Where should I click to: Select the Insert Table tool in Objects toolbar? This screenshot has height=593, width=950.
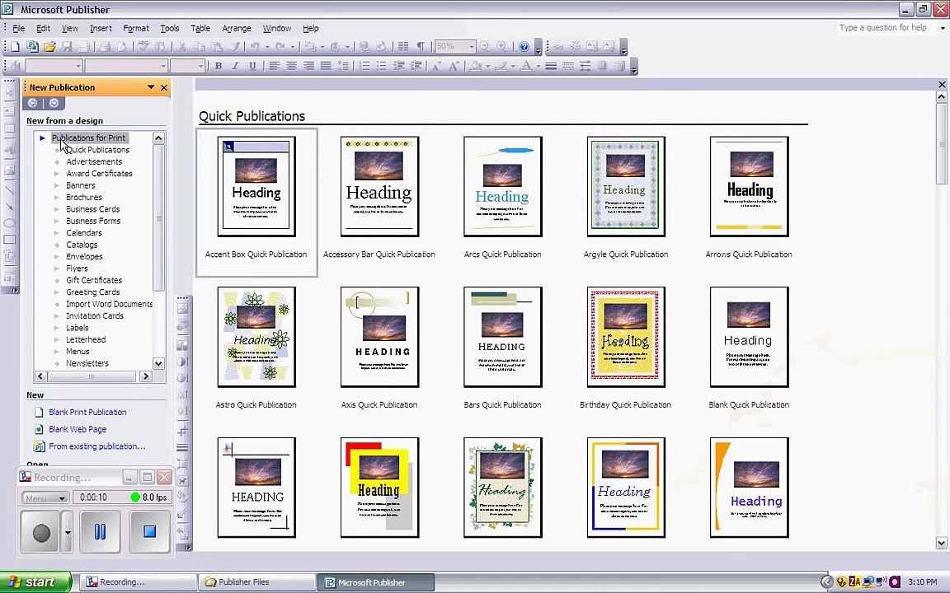pos(9,128)
